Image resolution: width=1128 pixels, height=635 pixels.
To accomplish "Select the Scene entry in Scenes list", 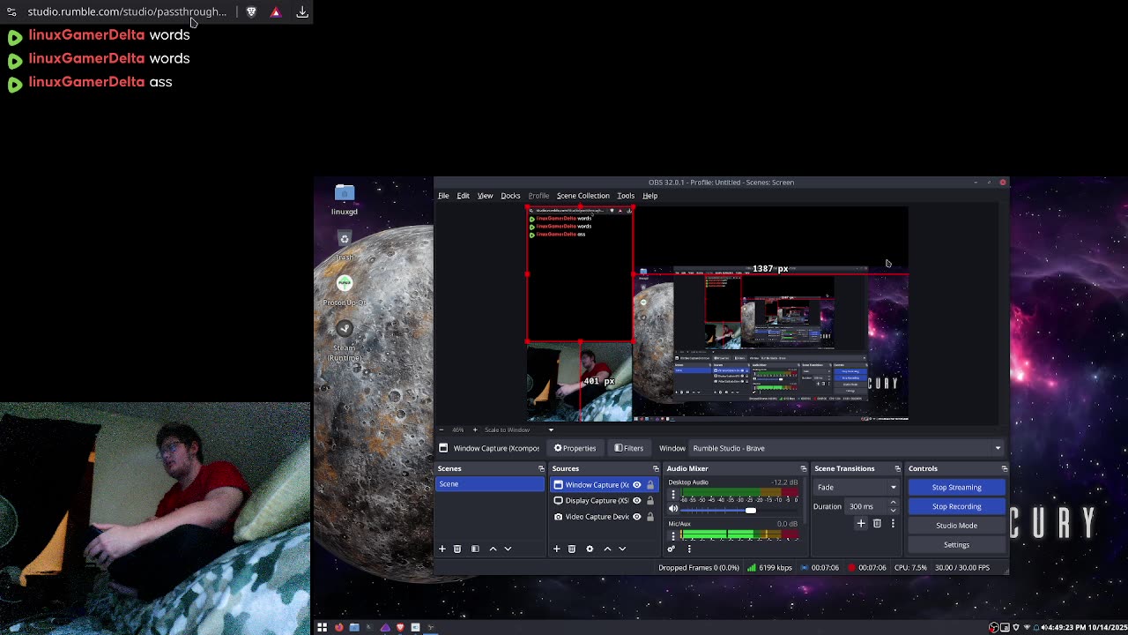I will (x=490, y=484).
